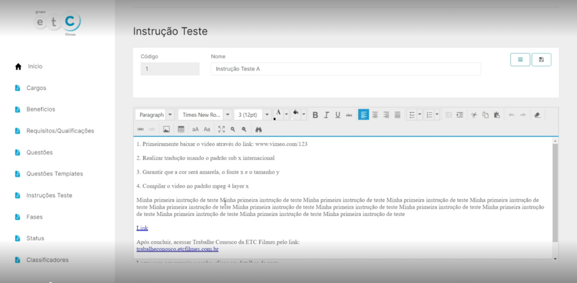This screenshot has height=283, width=577.
Task: Toggle bold formatting in the editor
Action: pyautogui.click(x=315, y=115)
